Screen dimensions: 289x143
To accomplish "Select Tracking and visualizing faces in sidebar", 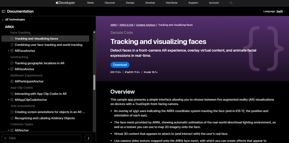I will [45, 38].
